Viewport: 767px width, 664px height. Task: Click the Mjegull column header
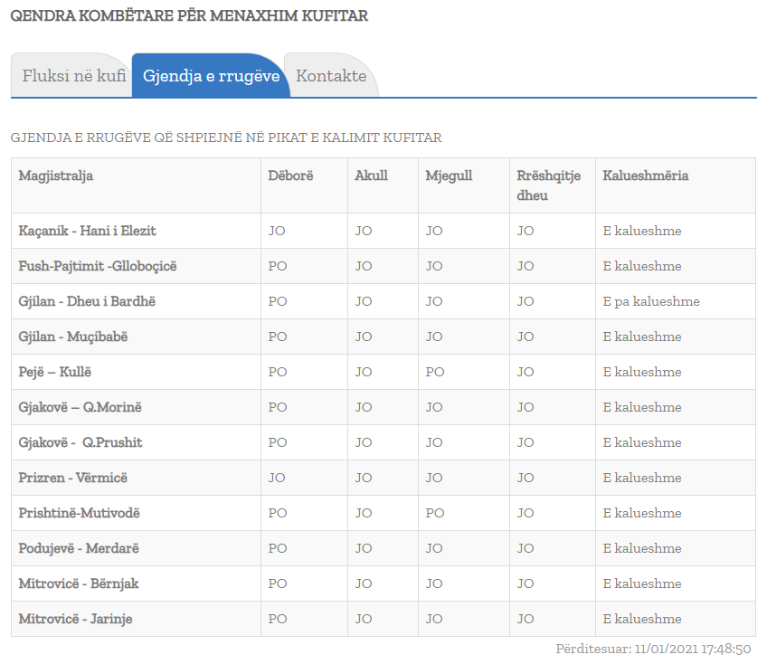tap(449, 175)
